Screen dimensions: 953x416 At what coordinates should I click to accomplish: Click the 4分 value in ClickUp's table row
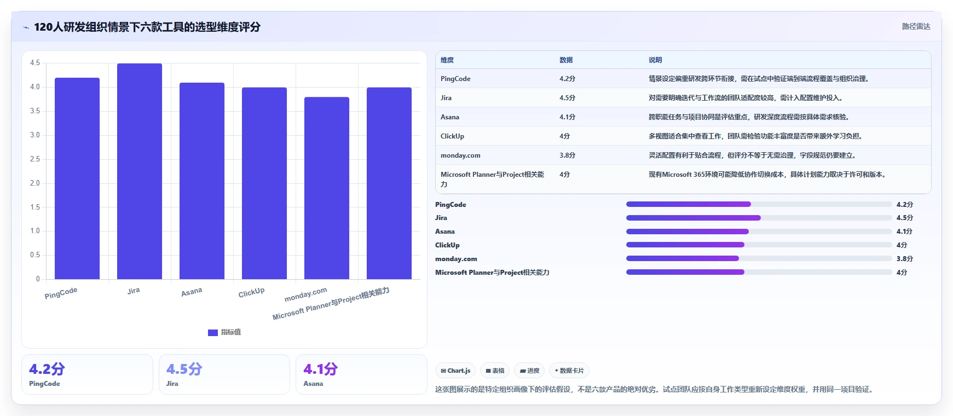pyautogui.click(x=564, y=136)
